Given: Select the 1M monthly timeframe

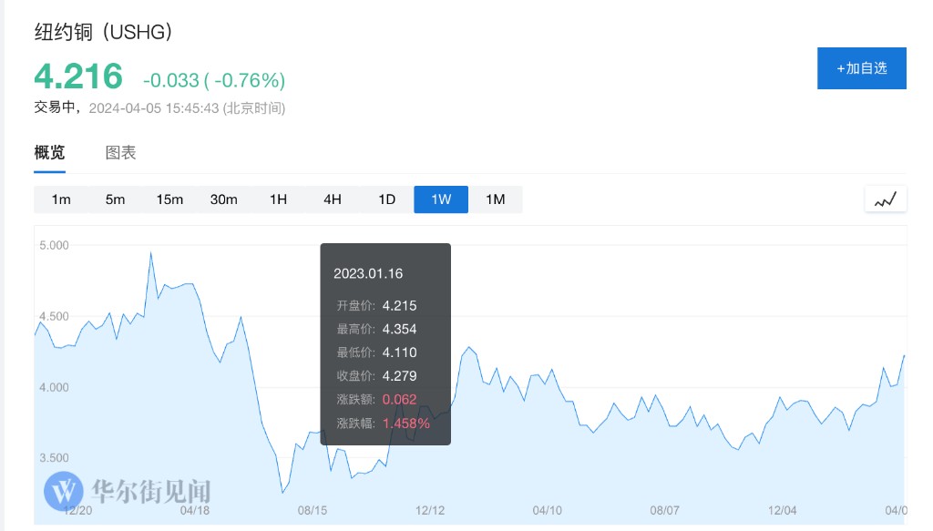Looking at the screenshot, I should click(495, 199).
